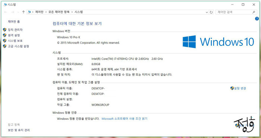Image resolution: width=261 pixels, height=138 pixels.
Task: Click 시스템 breadcrumb segment
Action: click(x=79, y=12)
